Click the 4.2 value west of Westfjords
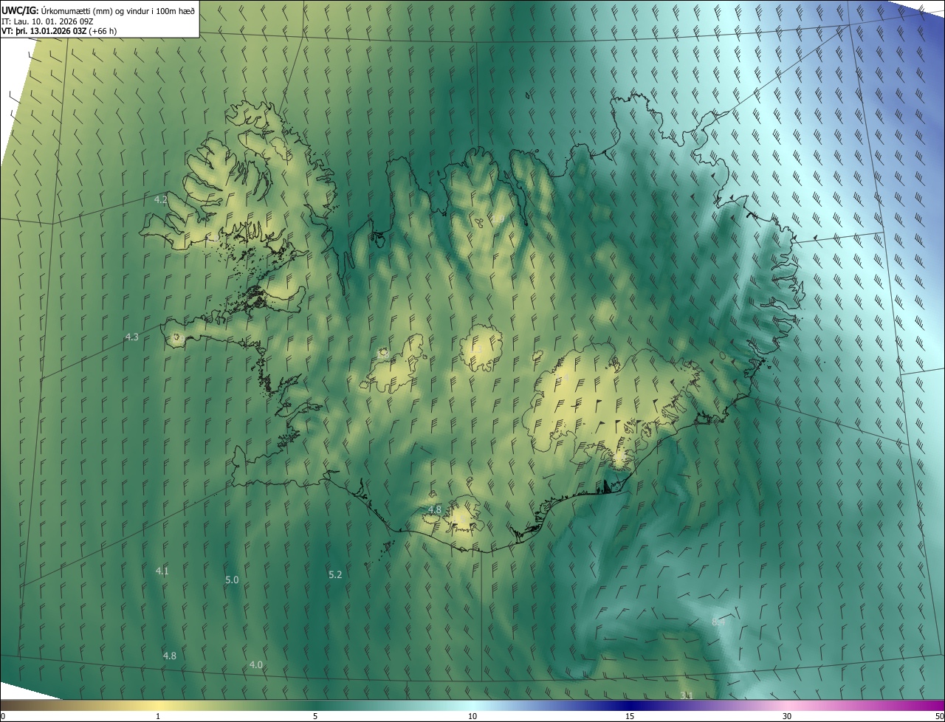 tap(161, 200)
